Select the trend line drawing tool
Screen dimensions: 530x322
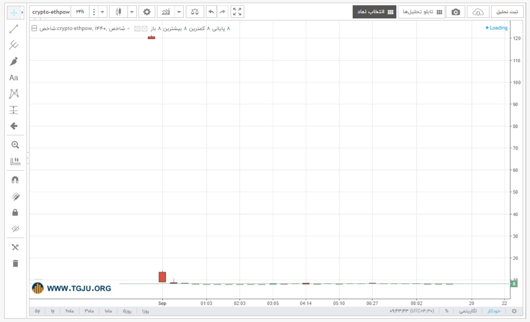point(14,29)
